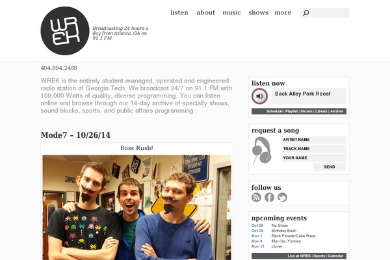Open the listen menu
The height and width of the screenshot is (260, 390).
point(179,12)
